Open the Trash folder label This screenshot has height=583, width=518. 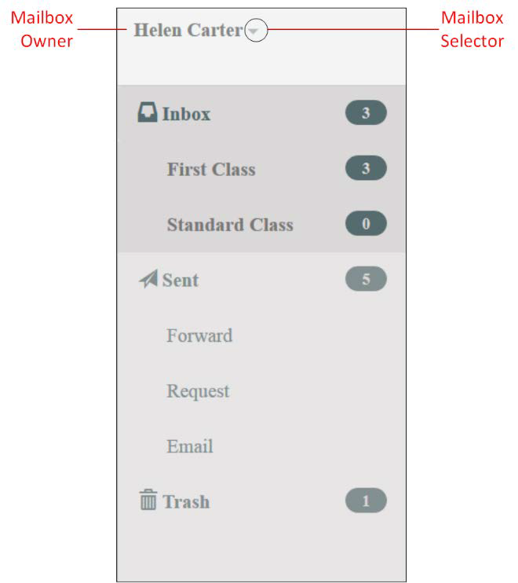186,502
